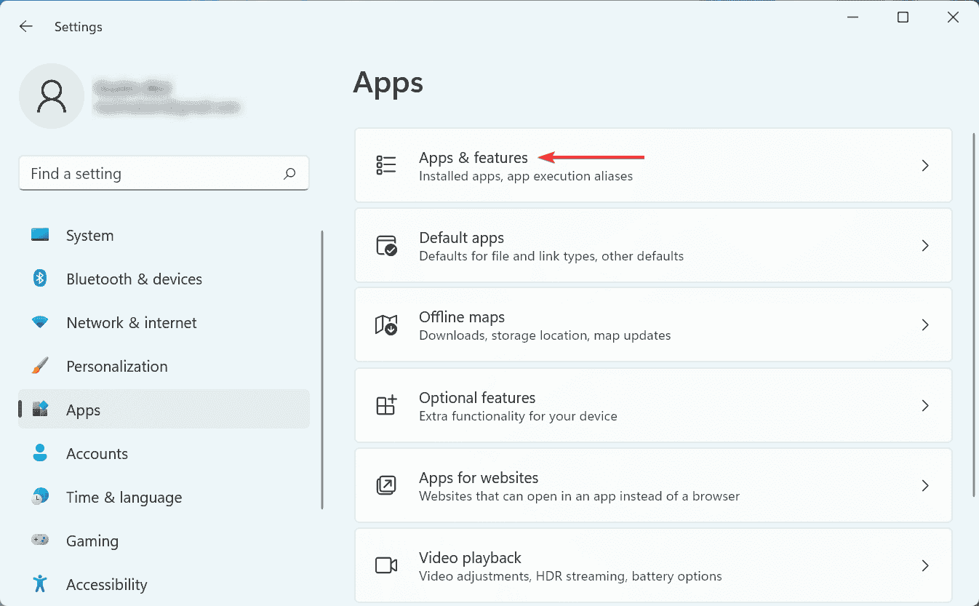Screen dimensions: 979x606
Task: Click 'Extra functionality for your device' text
Action: pos(518,416)
